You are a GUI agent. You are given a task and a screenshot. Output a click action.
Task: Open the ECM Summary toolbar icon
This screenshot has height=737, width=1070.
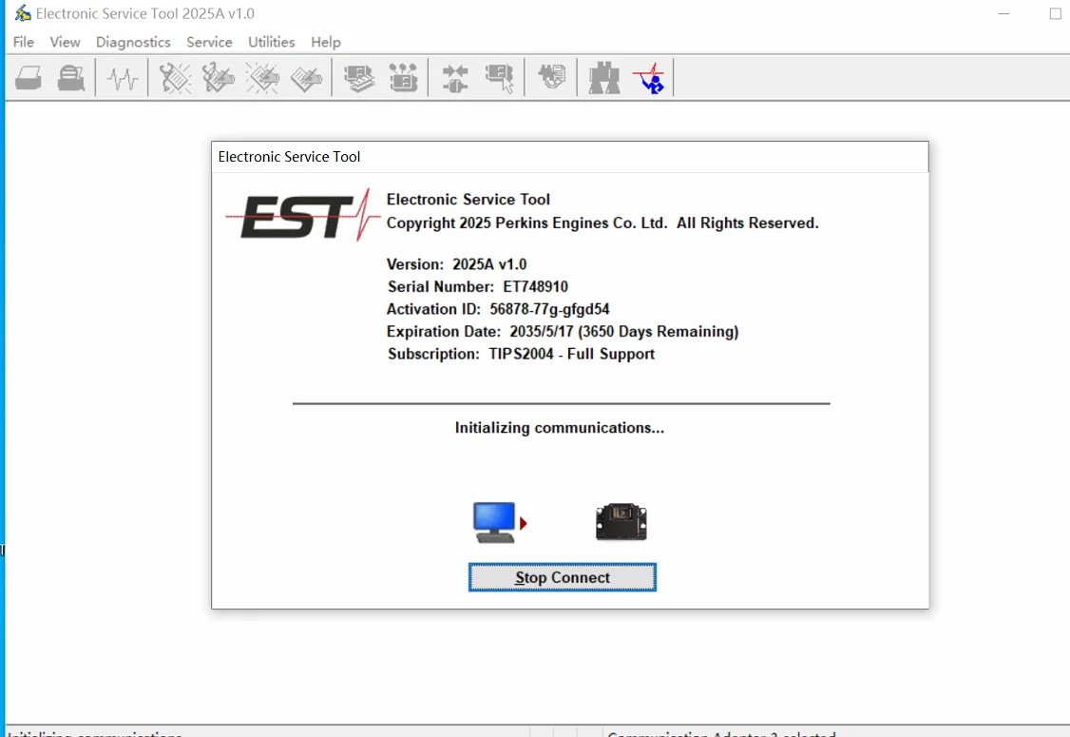[x=359, y=78]
